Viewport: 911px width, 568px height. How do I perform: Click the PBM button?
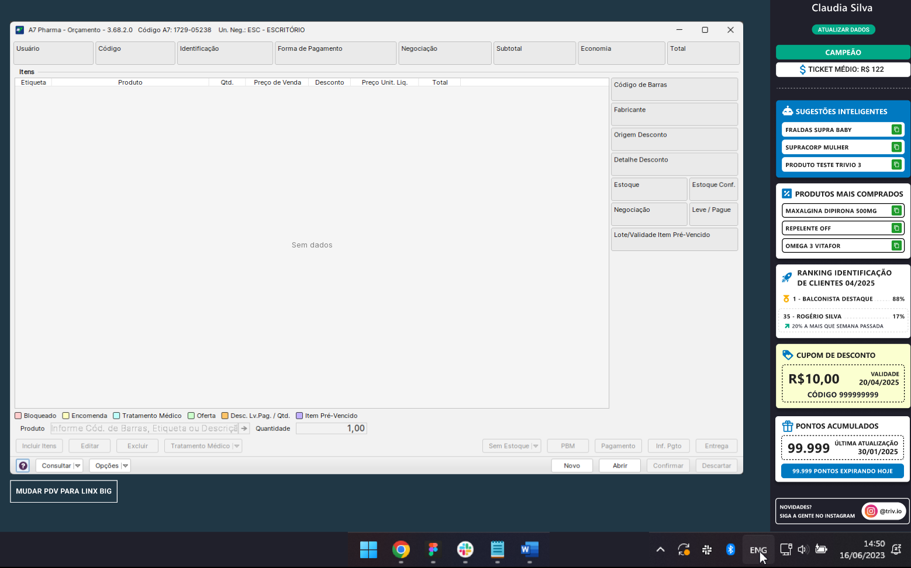click(x=568, y=446)
